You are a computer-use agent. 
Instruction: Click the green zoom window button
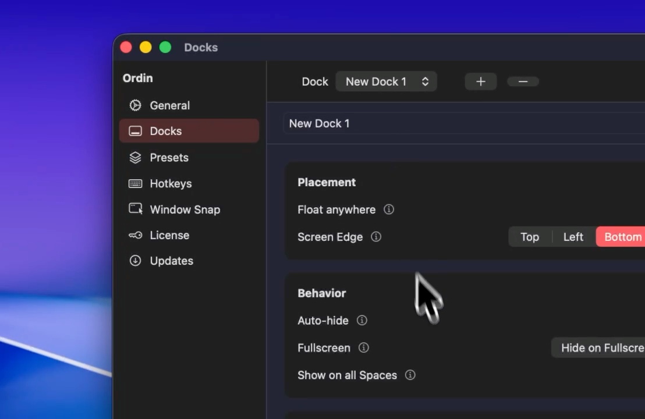pos(165,47)
